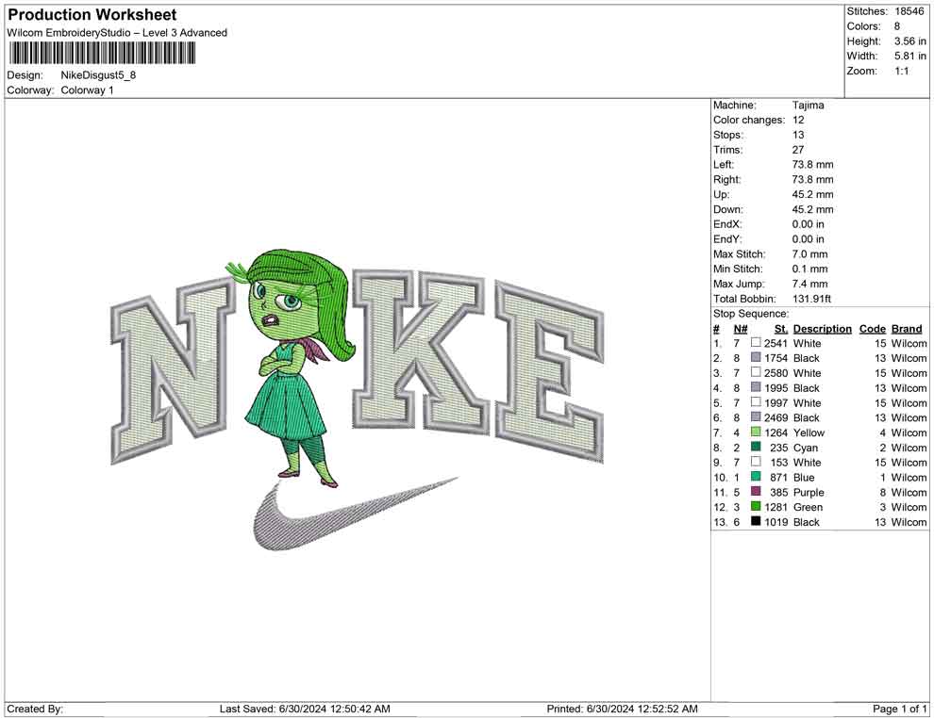Click the 'Created By:' footer label
This screenshot has height=718, width=934.
tap(35, 709)
